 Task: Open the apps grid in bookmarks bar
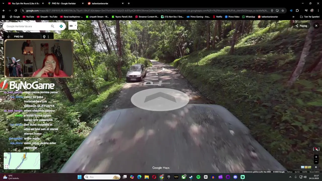click(3, 17)
